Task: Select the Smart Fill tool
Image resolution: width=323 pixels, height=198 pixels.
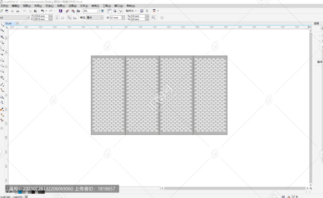Action: 2,120
